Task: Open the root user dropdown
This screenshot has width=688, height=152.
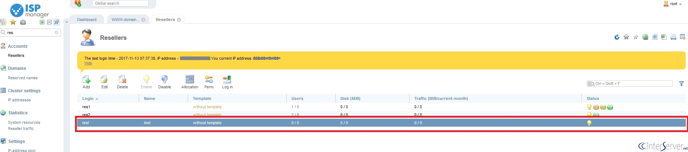Action: pyautogui.click(x=673, y=4)
